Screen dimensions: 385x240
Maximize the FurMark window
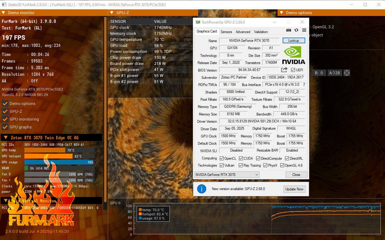365,5
